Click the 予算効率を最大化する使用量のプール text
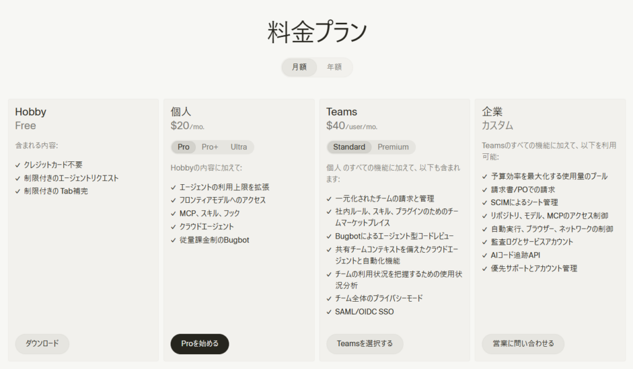633x369 pixels. point(549,176)
